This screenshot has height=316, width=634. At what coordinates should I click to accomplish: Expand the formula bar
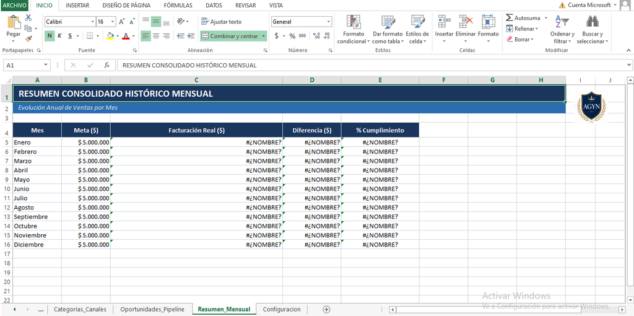click(629, 64)
